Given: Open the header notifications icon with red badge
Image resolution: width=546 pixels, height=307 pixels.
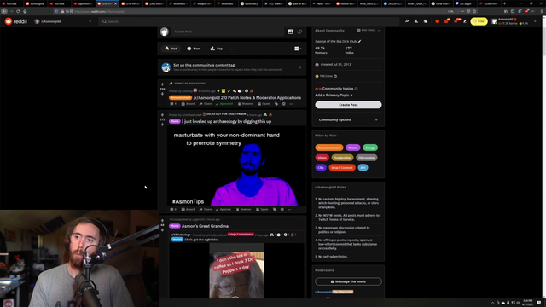Looking at the screenshot, I should 457,21.
